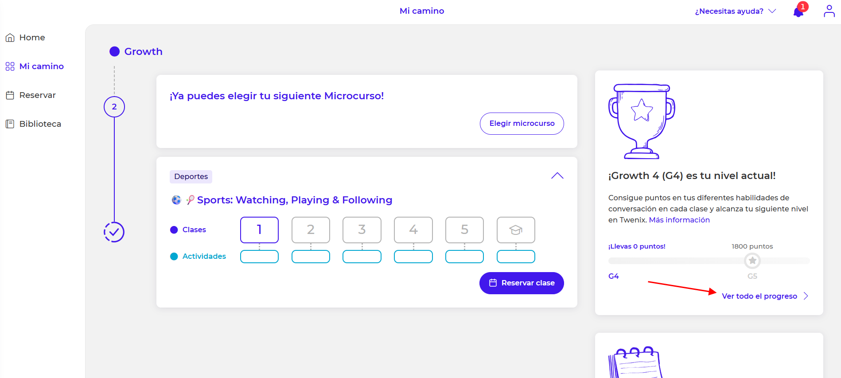Click the graduation cap final class box

click(x=516, y=230)
